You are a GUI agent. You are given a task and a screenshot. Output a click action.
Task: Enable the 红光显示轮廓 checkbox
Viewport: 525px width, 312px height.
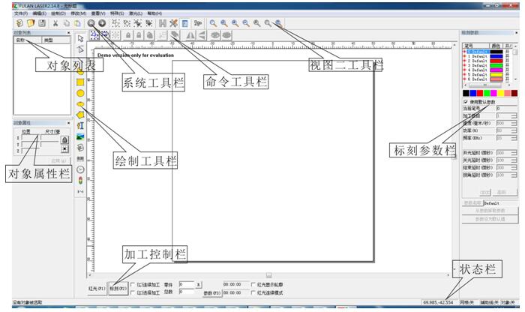pyautogui.click(x=252, y=284)
